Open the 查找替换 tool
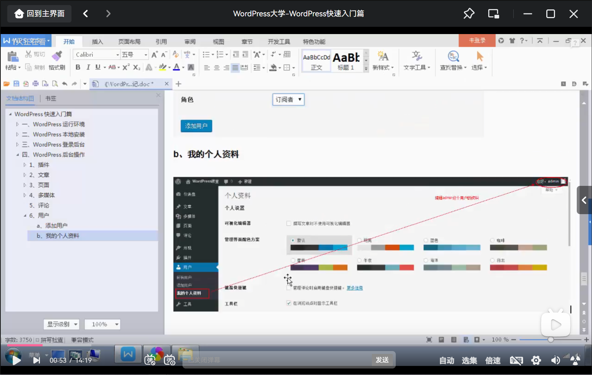Viewport: 592px width, 375px height. pyautogui.click(x=453, y=61)
